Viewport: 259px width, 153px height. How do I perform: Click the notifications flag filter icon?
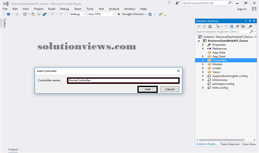point(170,3)
